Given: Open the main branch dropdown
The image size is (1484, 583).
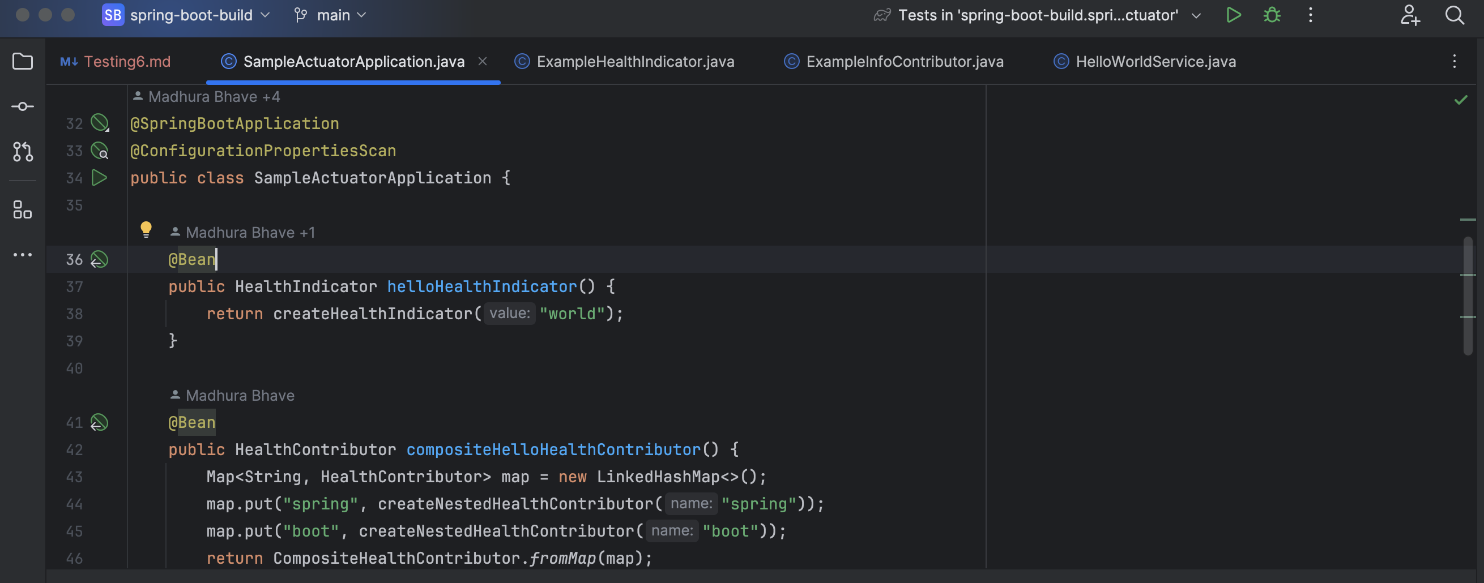Looking at the screenshot, I should click(x=330, y=15).
